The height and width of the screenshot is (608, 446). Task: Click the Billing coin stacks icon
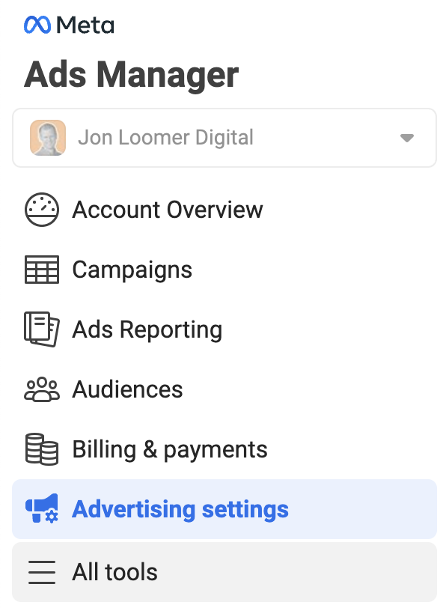[x=42, y=449]
